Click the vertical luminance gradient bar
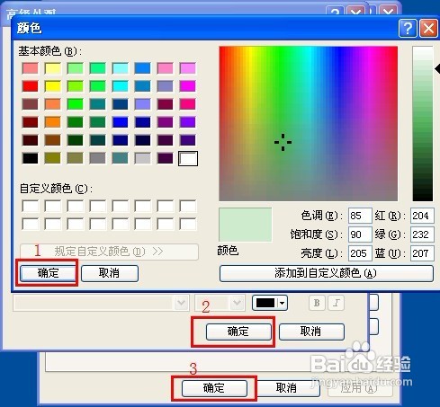 pos(423,123)
